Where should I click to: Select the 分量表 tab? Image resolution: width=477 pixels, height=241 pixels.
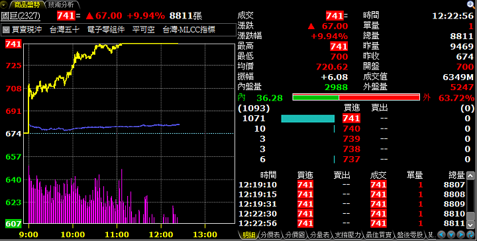point(319,235)
